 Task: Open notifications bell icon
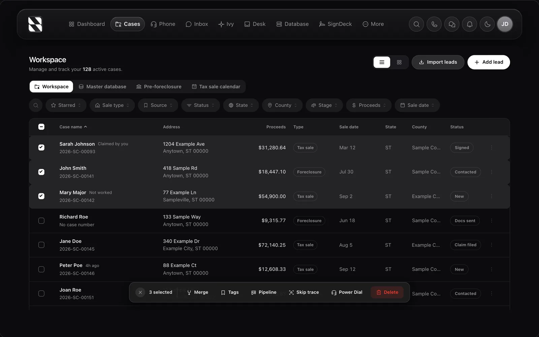[470, 24]
